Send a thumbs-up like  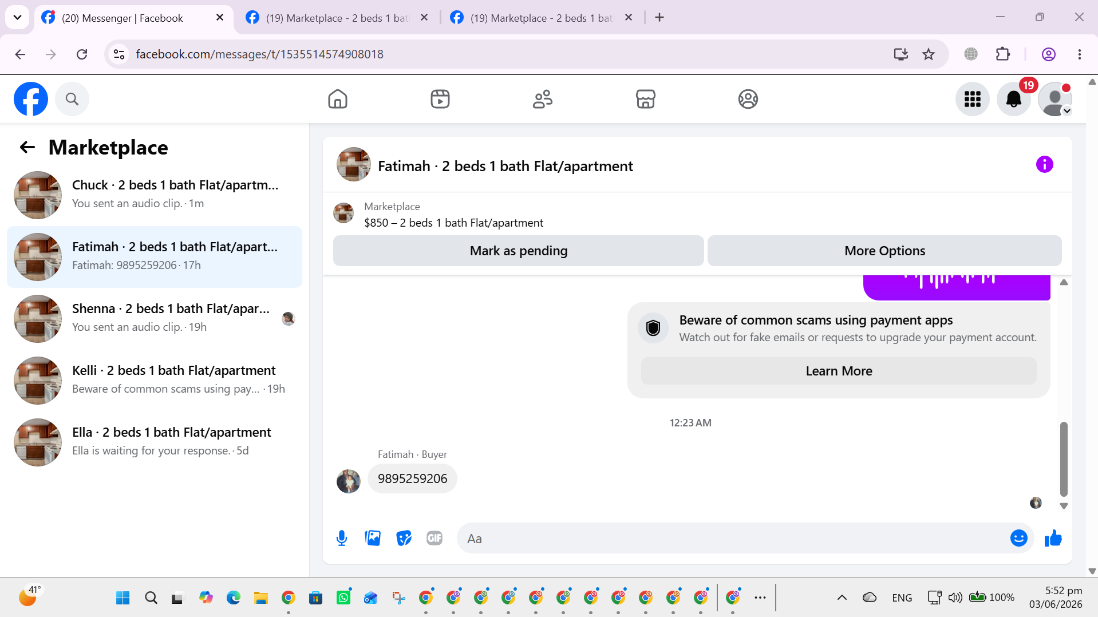(1053, 539)
